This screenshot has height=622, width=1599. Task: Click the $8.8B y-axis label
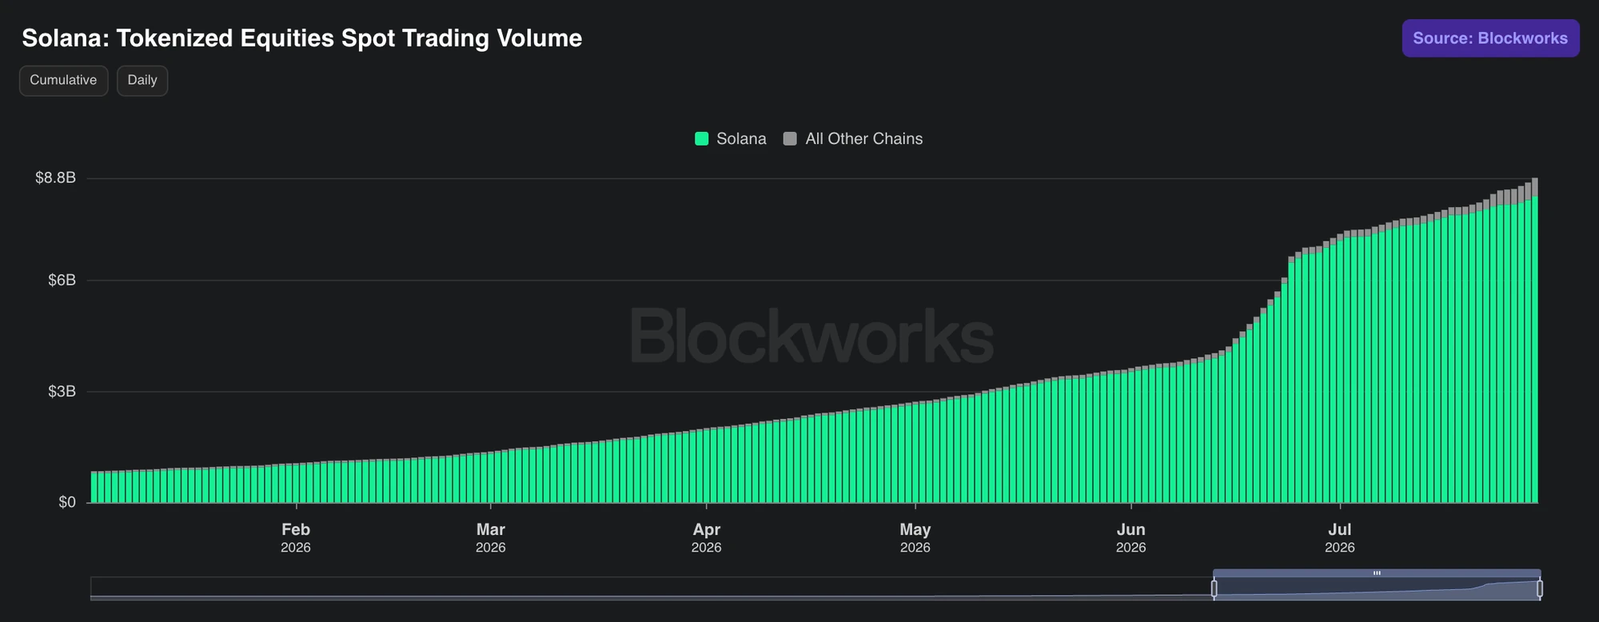(x=55, y=177)
